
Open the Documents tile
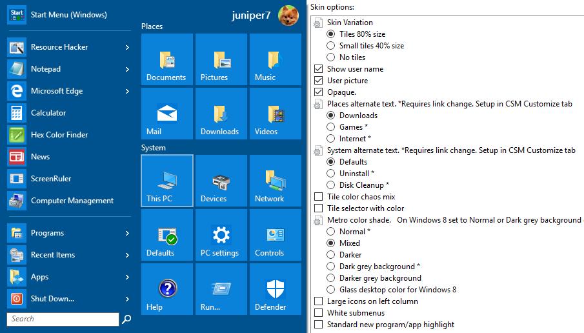tap(167, 59)
